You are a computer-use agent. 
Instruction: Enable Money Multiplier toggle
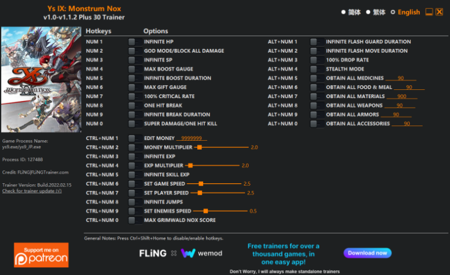tap(135, 147)
